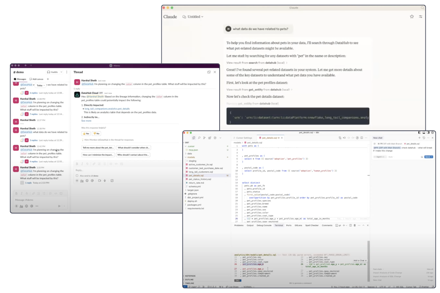Click the search magnifier in Claude's title bar

(422, 8)
